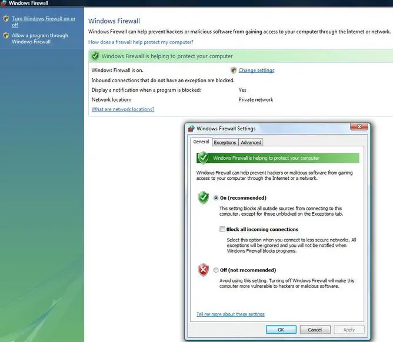Image resolution: width=393 pixels, height=342 pixels.
Task: Click the green shield in the dialog's status banner
Action: [x=203, y=157]
